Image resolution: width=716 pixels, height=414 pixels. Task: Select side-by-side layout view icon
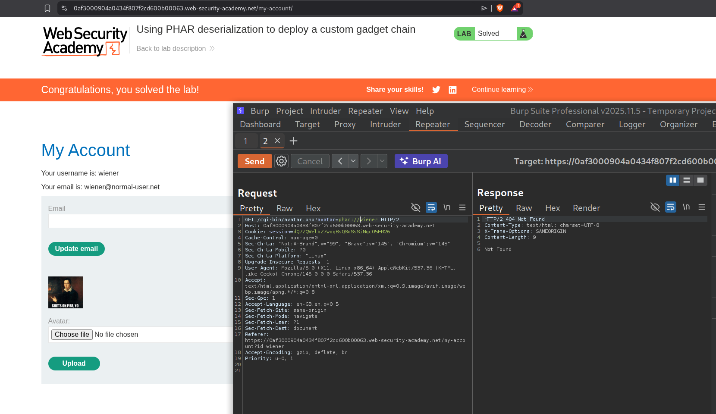[x=672, y=180]
